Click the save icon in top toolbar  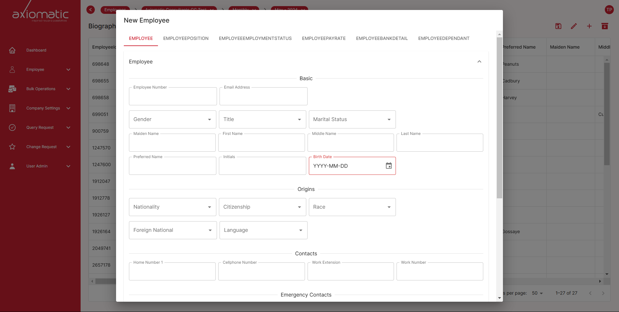(558, 26)
